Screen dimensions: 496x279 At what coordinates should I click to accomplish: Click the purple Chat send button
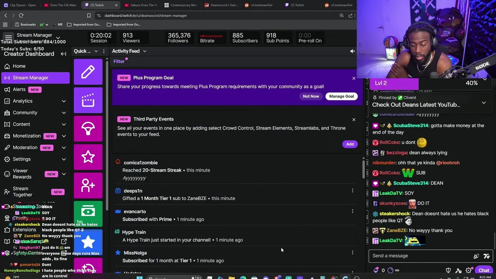[x=484, y=270]
